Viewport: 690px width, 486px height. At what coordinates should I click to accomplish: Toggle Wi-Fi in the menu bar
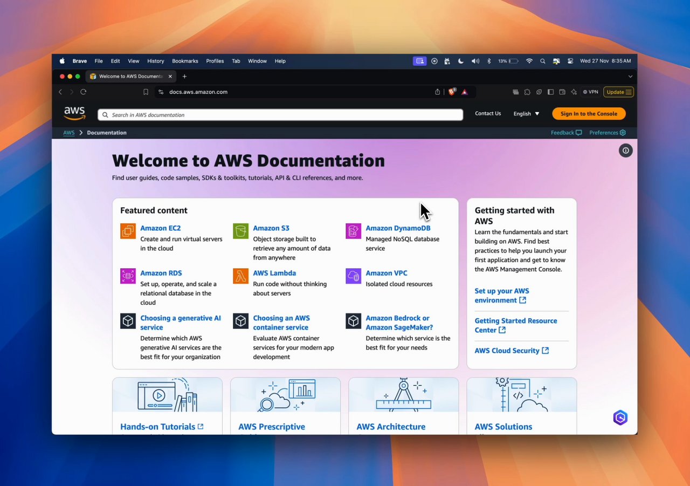529,61
